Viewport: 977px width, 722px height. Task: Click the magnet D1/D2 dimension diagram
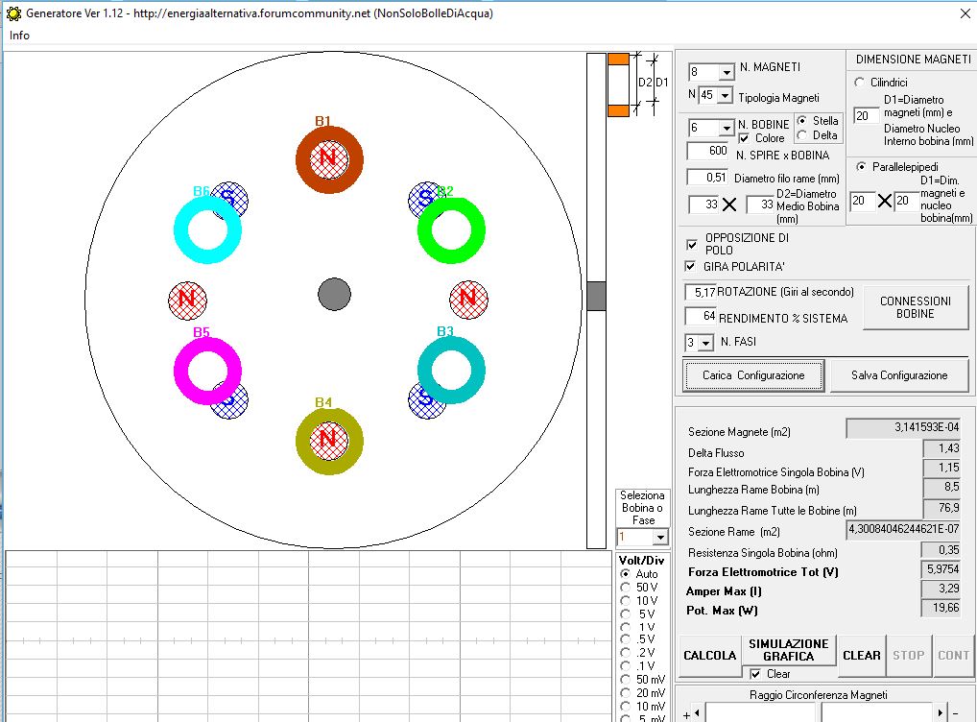click(638, 84)
